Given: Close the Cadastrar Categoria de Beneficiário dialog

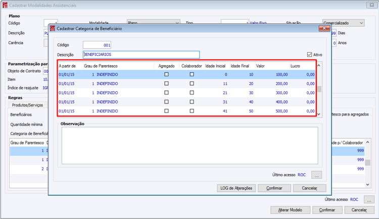Looking at the screenshot, I should click(324, 28).
